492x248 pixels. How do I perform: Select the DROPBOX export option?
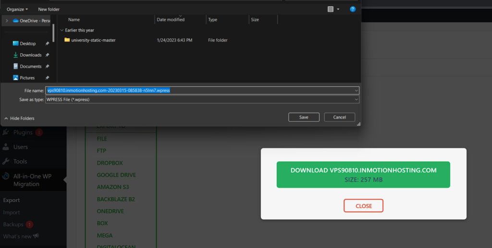point(110,163)
